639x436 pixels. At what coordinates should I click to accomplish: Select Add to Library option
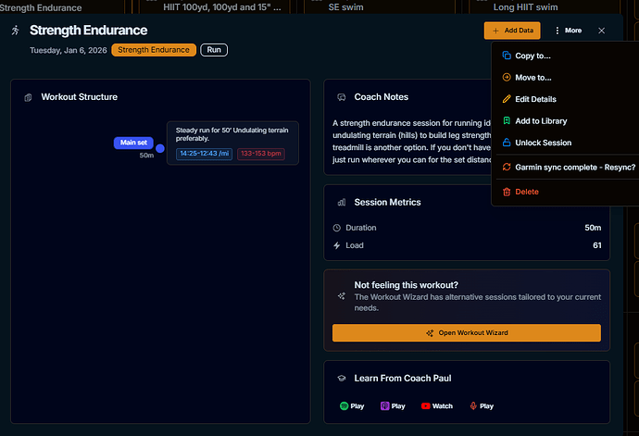pyautogui.click(x=541, y=121)
